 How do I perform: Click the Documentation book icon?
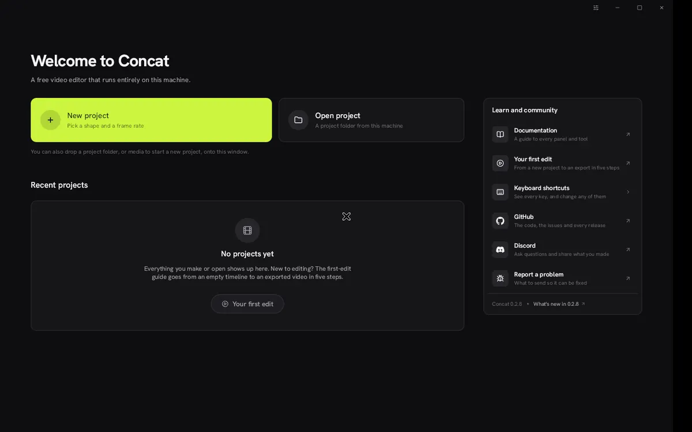coord(500,134)
